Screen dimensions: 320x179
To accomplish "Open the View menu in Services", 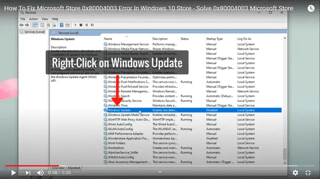I will (45, 19).
